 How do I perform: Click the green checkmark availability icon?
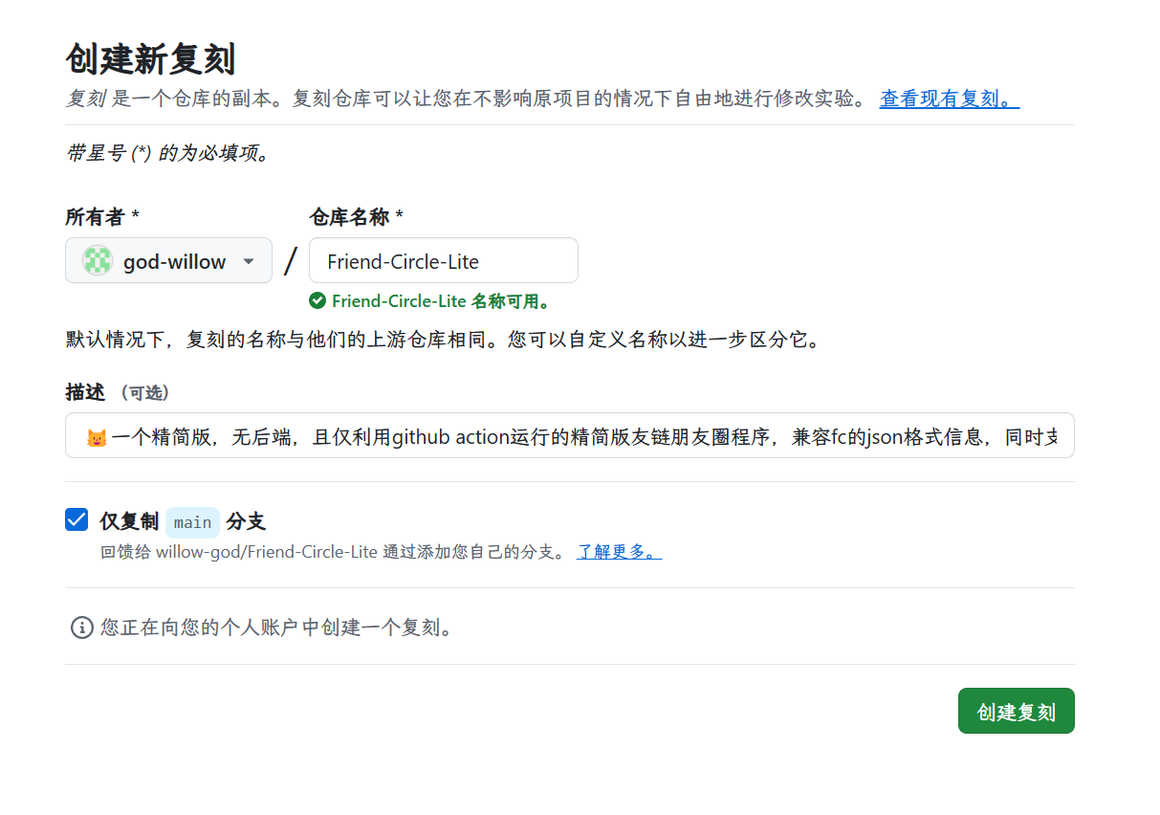pyautogui.click(x=317, y=301)
